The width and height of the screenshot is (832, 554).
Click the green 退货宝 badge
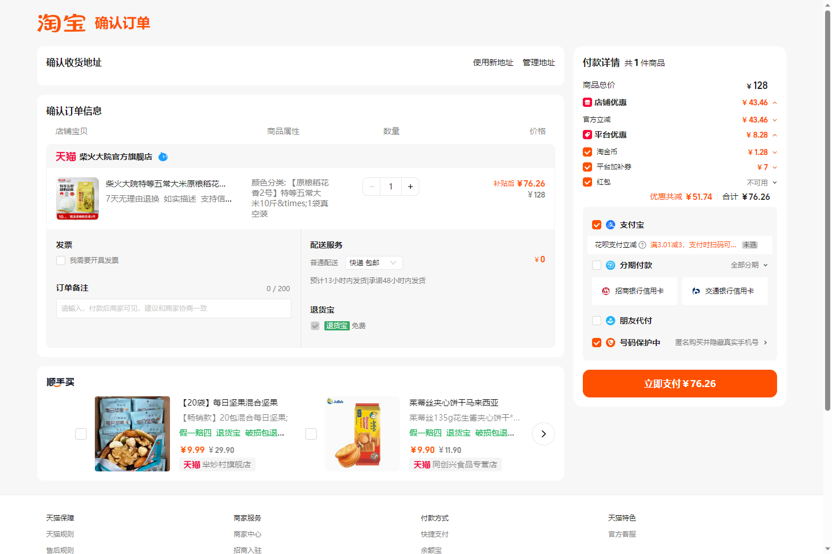point(337,326)
